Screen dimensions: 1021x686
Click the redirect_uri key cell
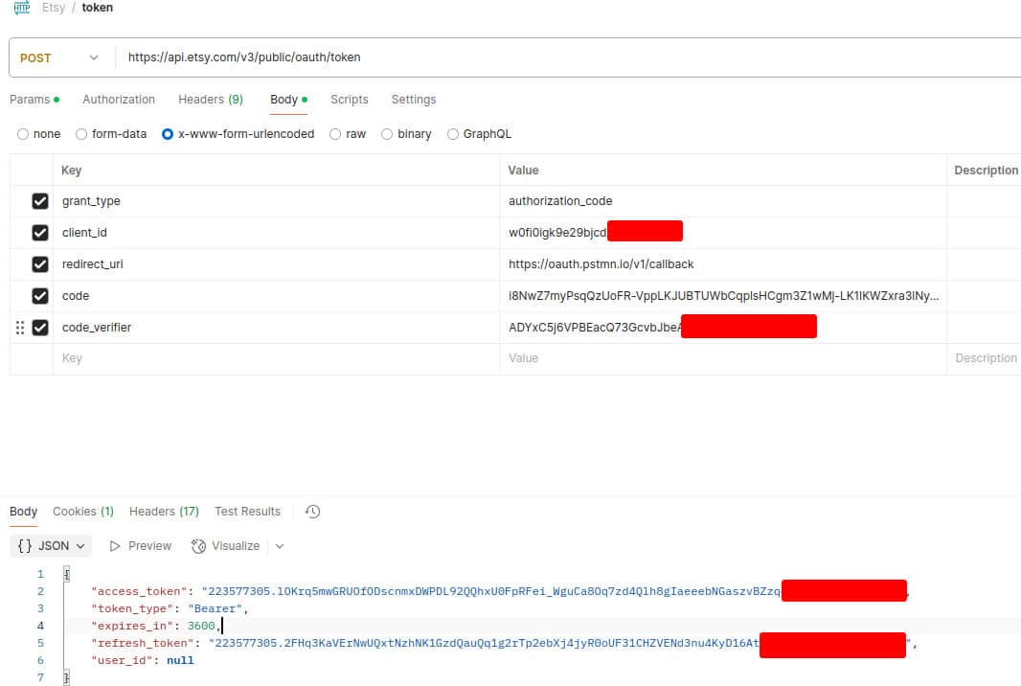pyautogui.click(x=276, y=264)
